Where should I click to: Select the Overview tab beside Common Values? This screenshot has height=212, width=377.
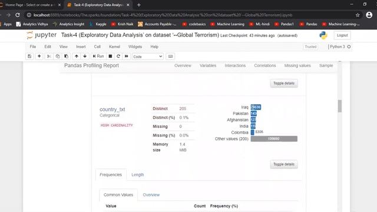151,195
